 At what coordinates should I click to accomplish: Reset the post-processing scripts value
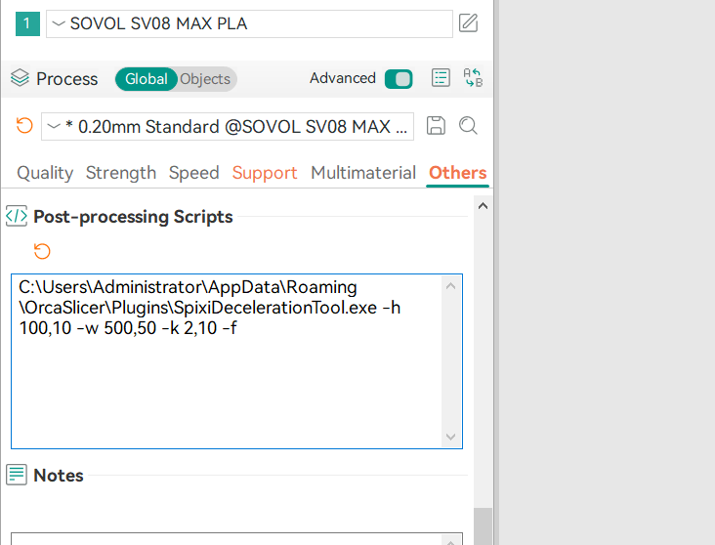(42, 251)
